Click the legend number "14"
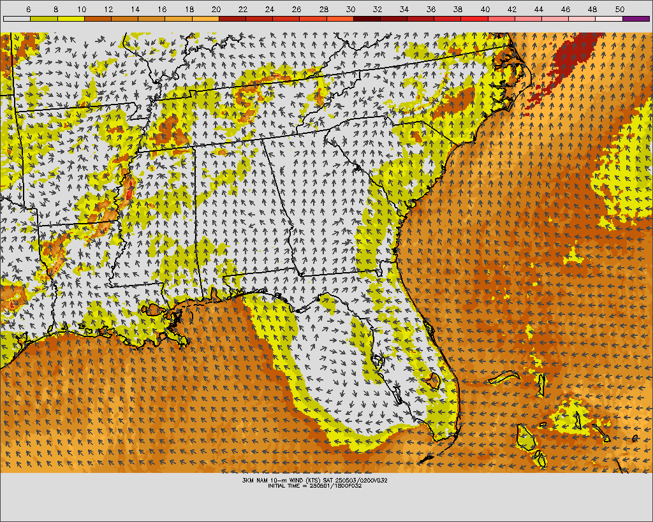 135,10
